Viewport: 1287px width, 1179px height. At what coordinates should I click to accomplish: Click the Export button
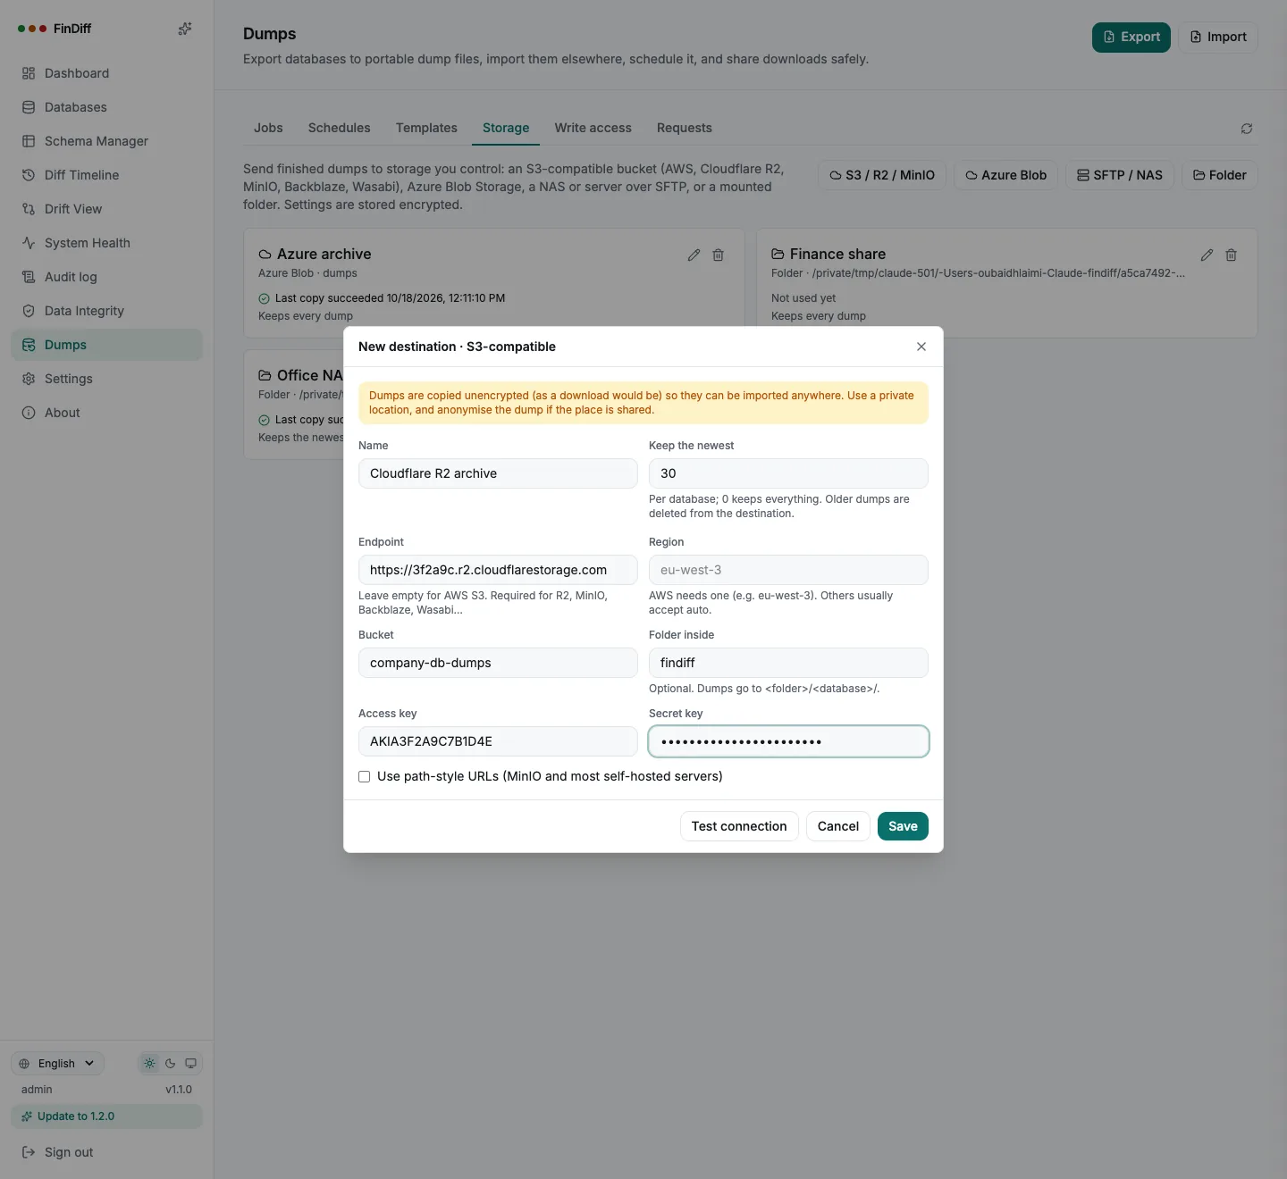pyautogui.click(x=1131, y=37)
